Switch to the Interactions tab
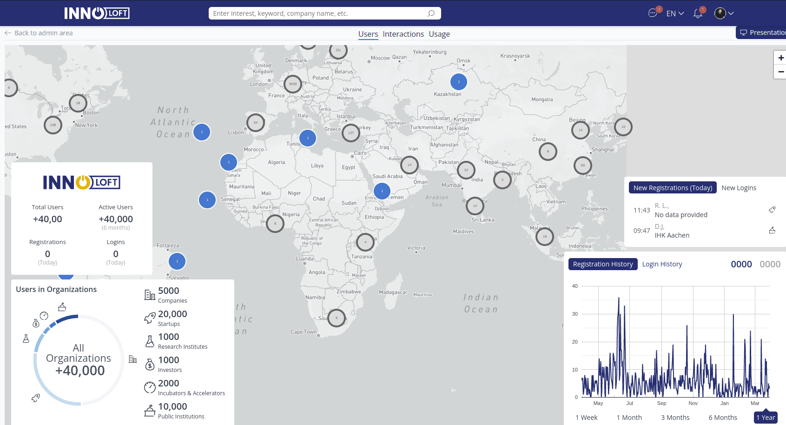Screen dimensions: 786x425 pos(403,34)
